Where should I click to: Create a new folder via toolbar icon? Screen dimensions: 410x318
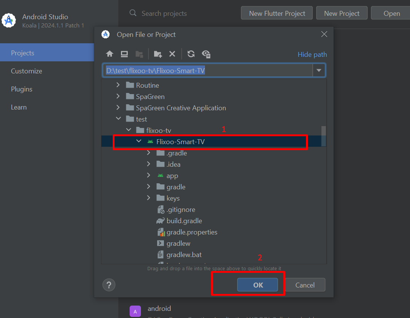(x=158, y=54)
